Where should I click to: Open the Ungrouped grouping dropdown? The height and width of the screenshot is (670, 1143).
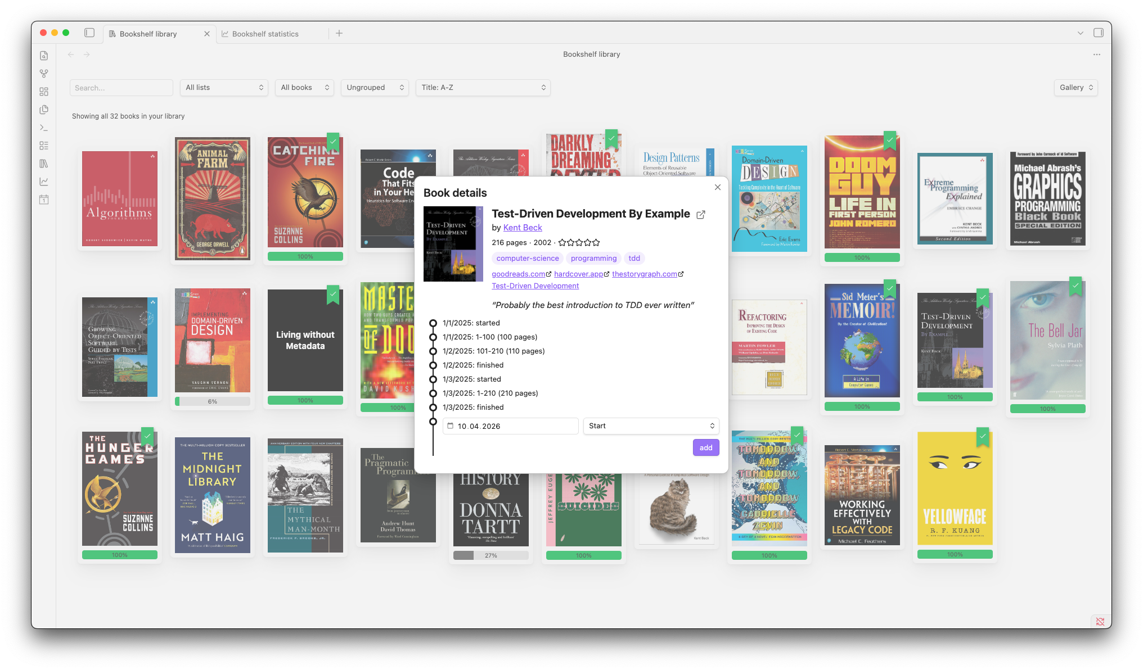[375, 88]
